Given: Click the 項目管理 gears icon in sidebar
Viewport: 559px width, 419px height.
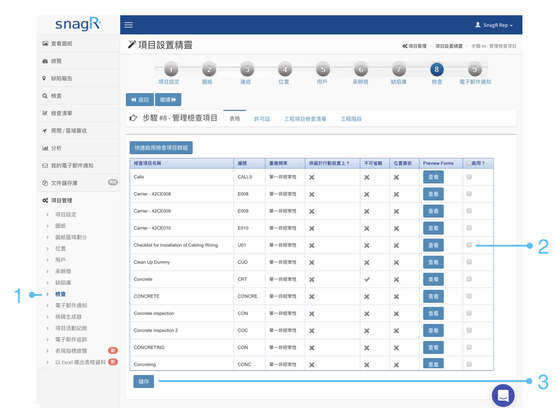Looking at the screenshot, I should click(x=45, y=200).
